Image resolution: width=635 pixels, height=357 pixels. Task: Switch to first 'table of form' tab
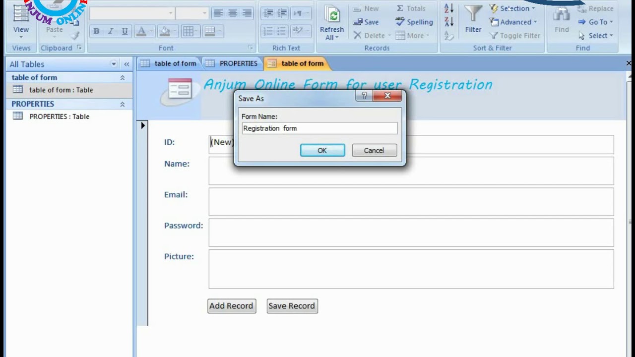click(169, 63)
